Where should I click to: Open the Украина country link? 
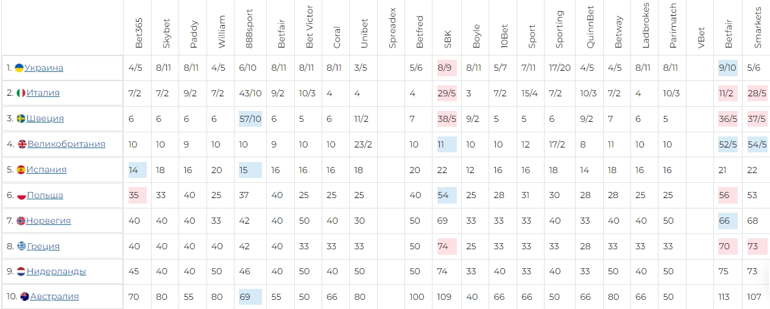click(x=44, y=68)
